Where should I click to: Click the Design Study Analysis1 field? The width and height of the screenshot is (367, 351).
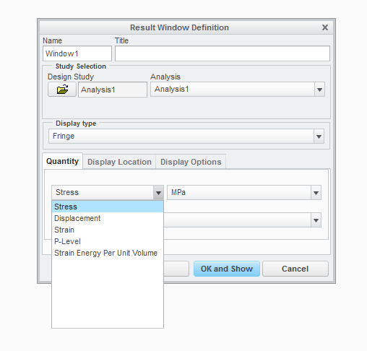pyautogui.click(x=113, y=90)
